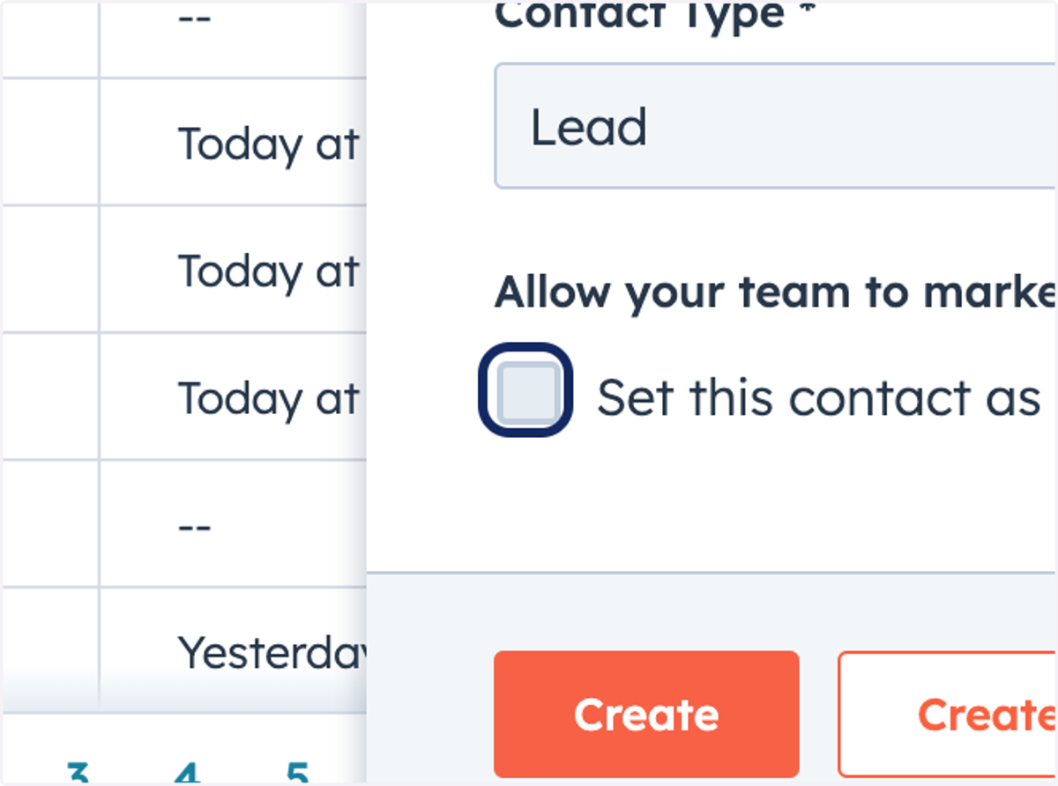Click the 'Allow your team to market' heading
Viewport: 1058px width, 786px height.
776,292
